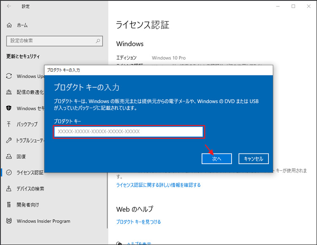Click the ライセンス認証 checkmark icon
This screenshot has height=245, width=317.
(x=9, y=172)
